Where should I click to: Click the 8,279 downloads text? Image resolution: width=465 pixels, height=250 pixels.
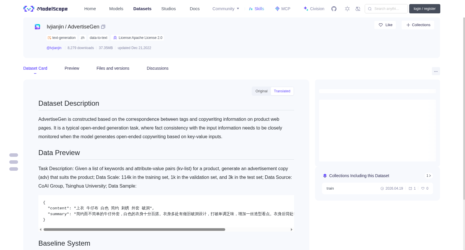click(81, 48)
